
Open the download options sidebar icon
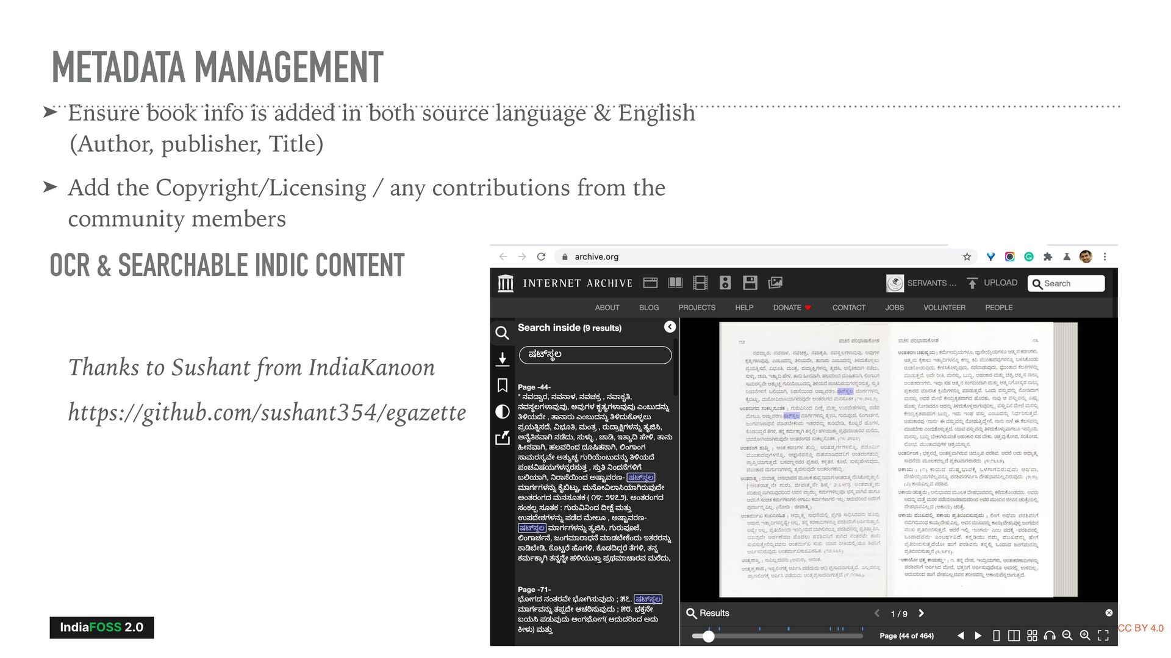coord(502,359)
